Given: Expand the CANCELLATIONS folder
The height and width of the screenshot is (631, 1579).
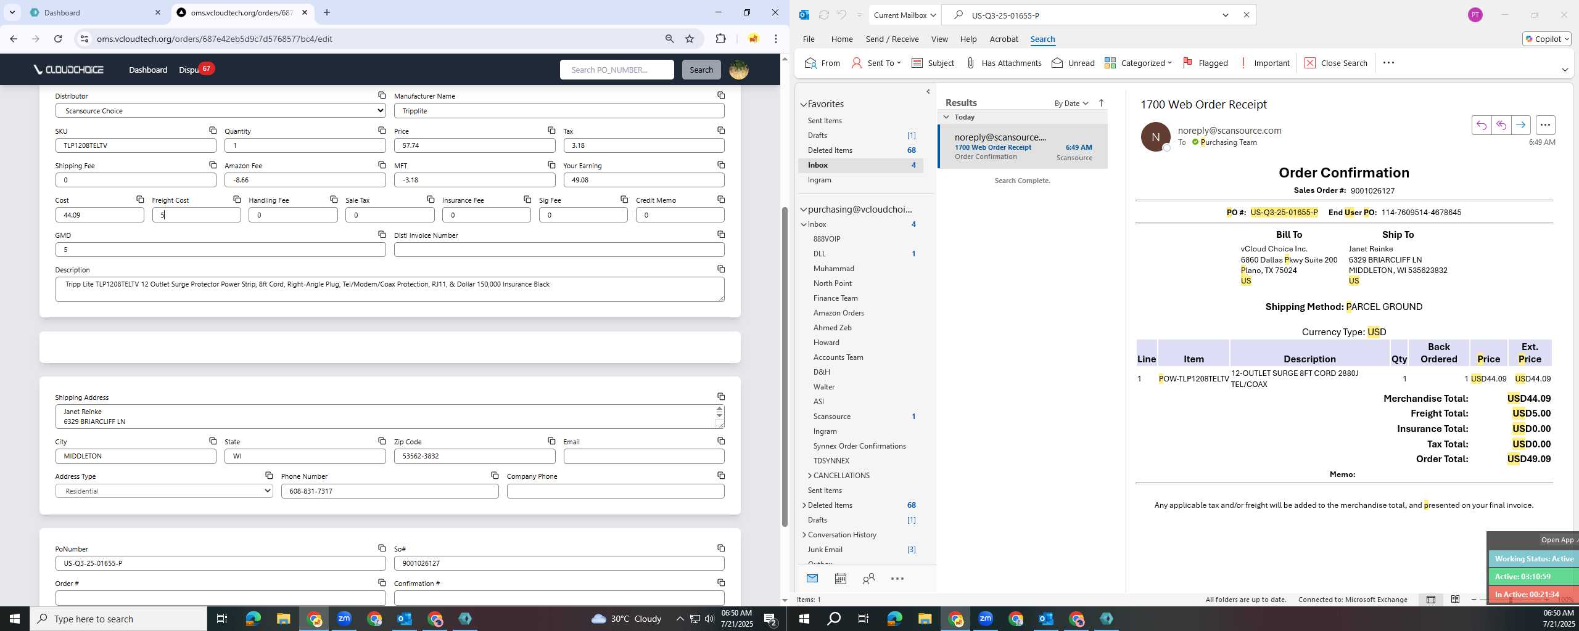Looking at the screenshot, I should pos(810,475).
